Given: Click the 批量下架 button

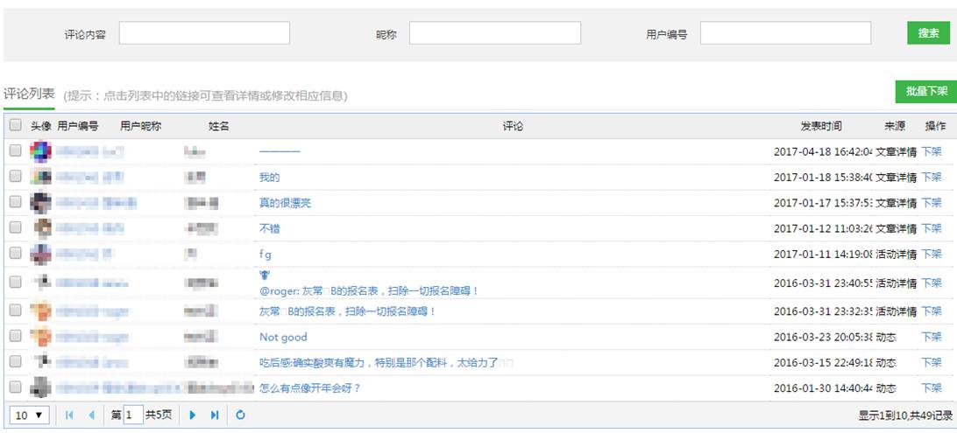Looking at the screenshot, I should pyautogui.click(x=925, y=91).
